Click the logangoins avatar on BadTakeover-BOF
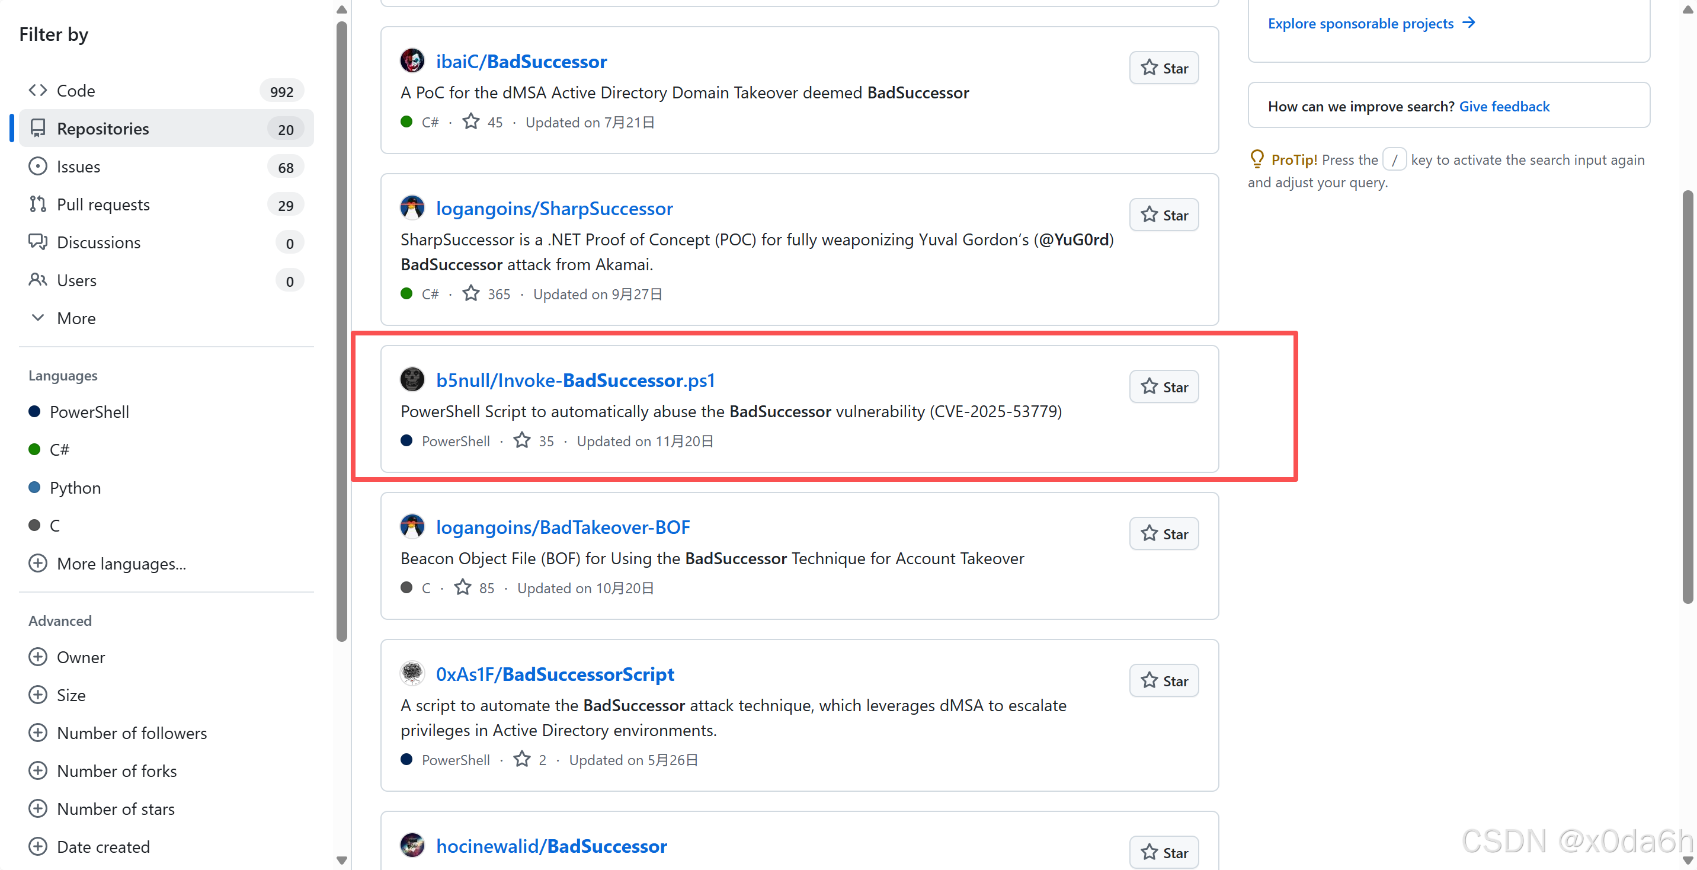The width and height of the screenshot is (1697, 870). point(412,527)
